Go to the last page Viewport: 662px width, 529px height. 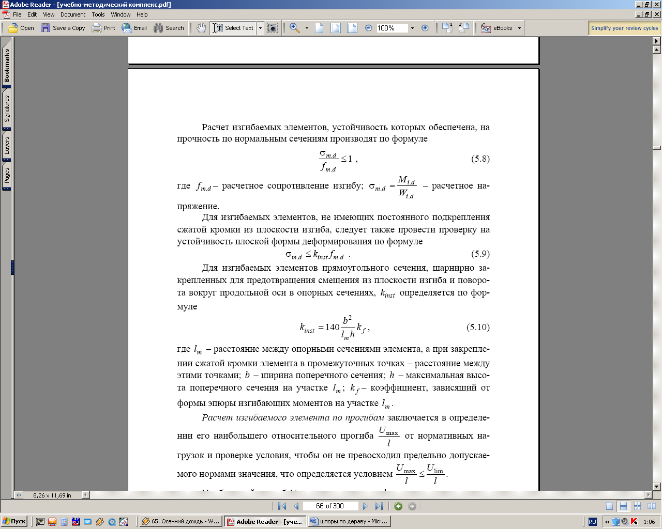click(x=379, y=506)
